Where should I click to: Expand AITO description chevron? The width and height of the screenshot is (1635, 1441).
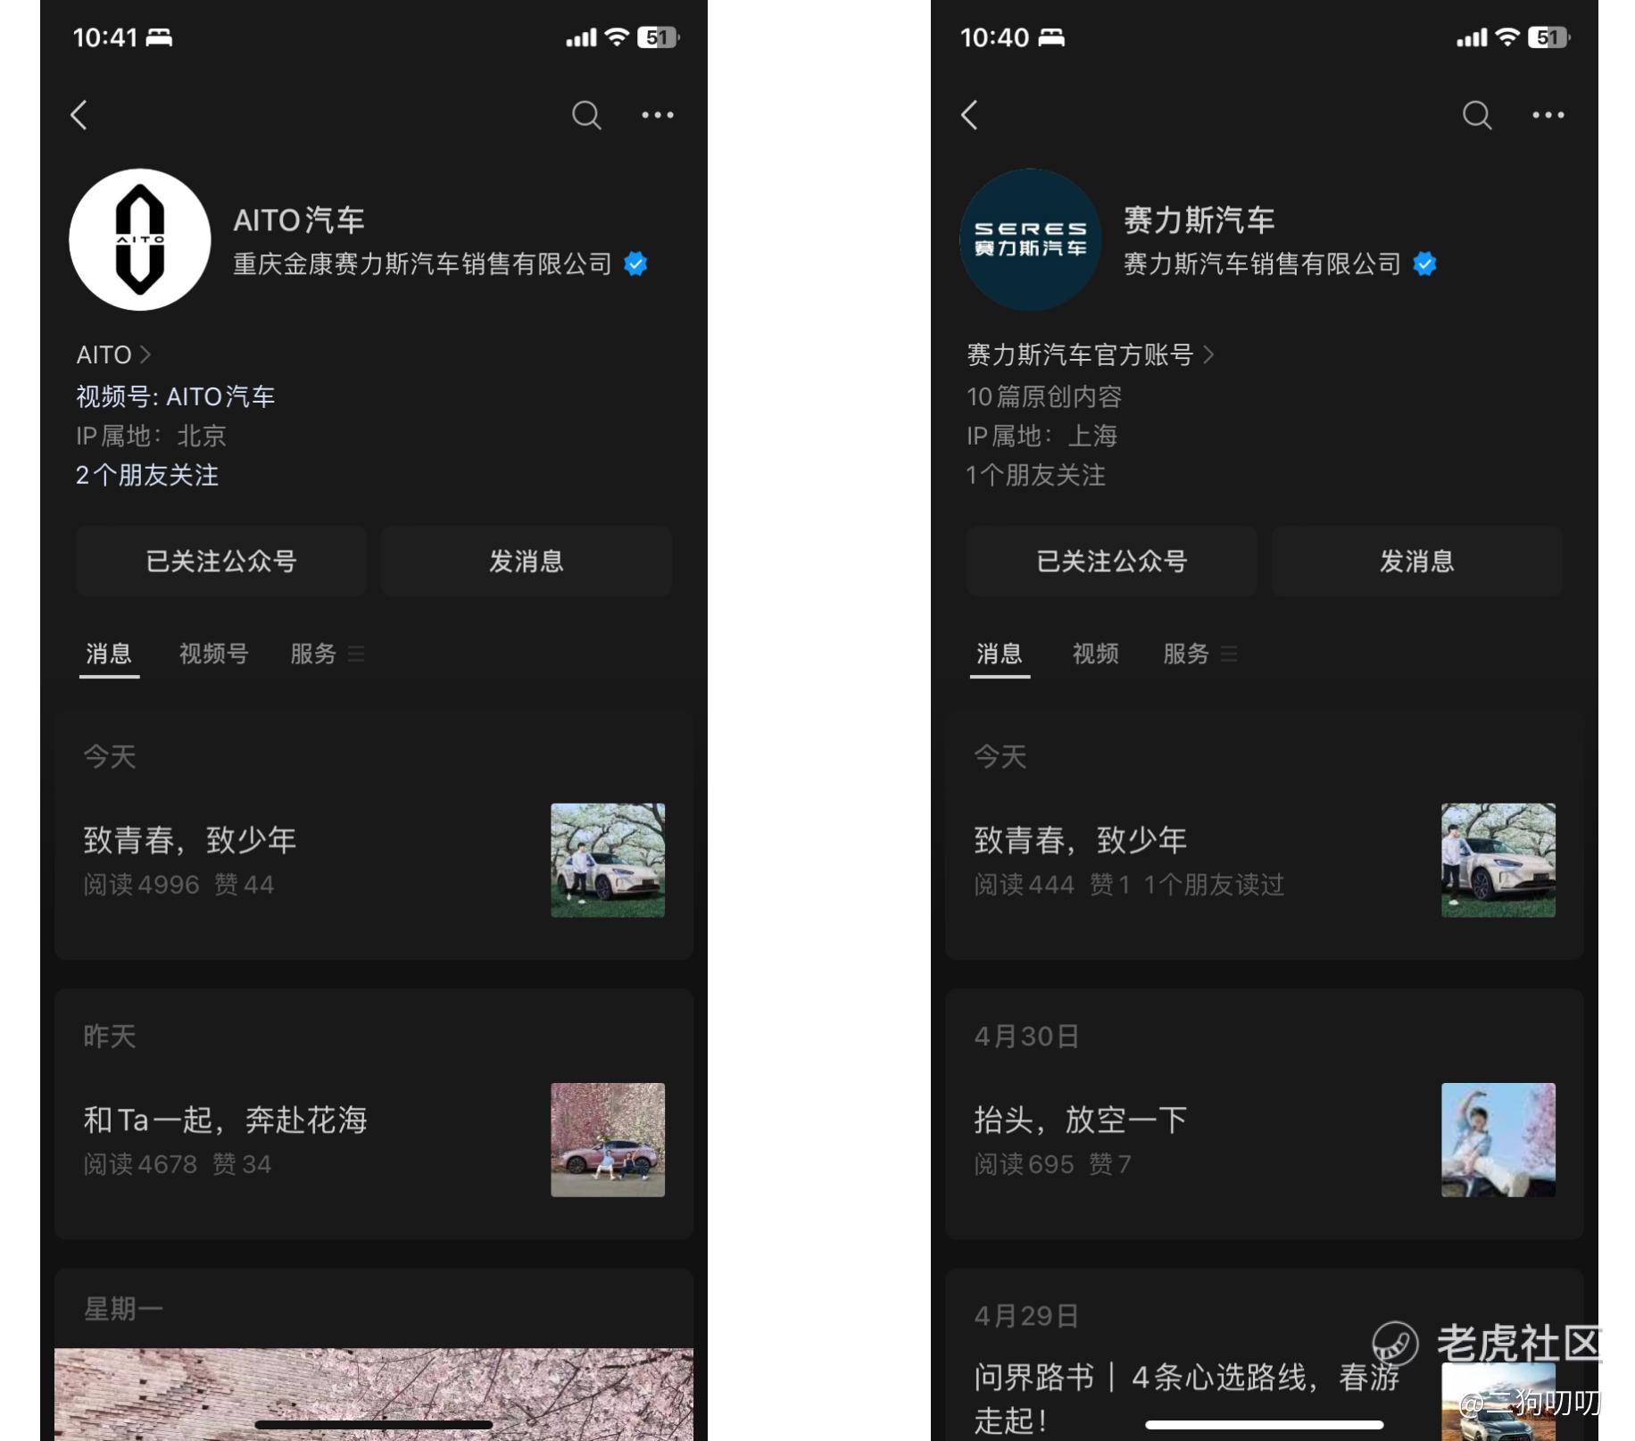point(145,354)
